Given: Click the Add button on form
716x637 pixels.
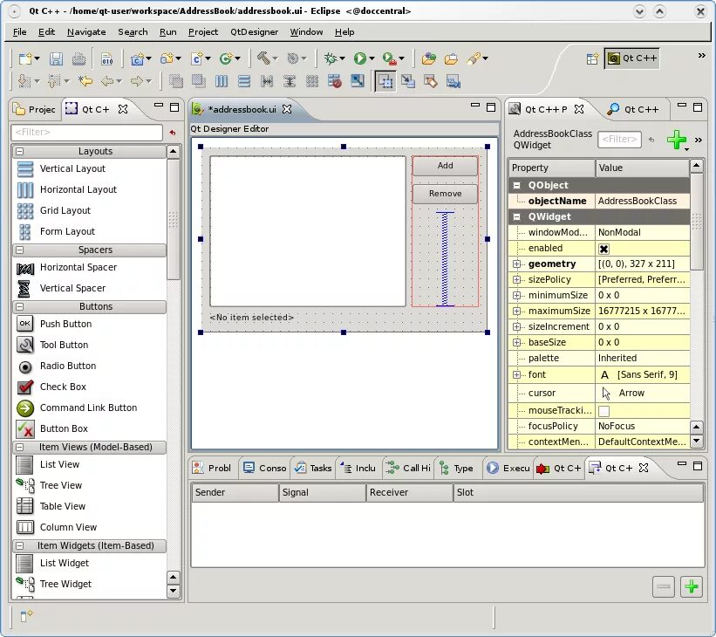Looking at the screenshot, I should pyautogui.click(x=446, y=166).
